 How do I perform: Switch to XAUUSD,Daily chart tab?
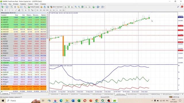pos(132,94)
